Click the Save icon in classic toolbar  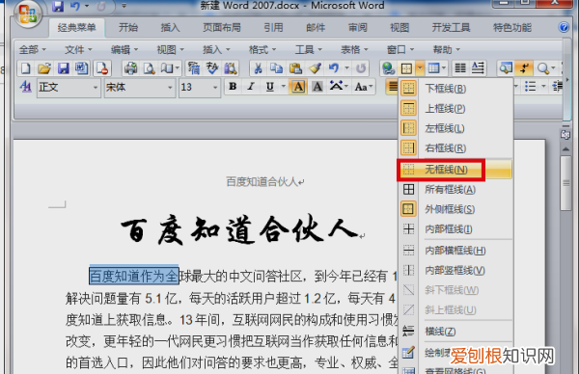point(63,68)
